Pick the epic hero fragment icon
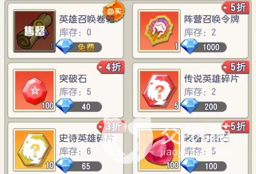Viewport: 256px width, 174px height. pyautogui.click(x=35, y=150)
